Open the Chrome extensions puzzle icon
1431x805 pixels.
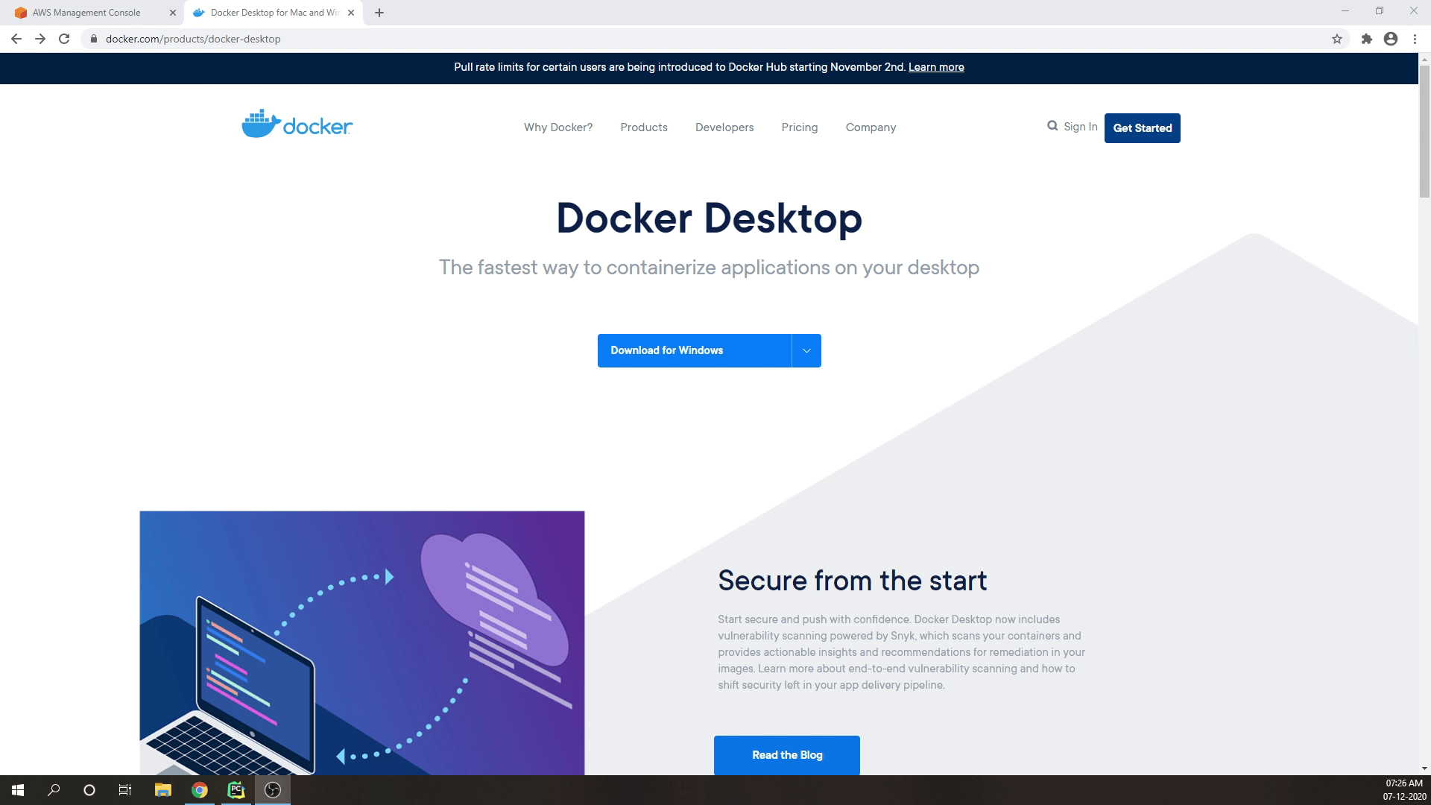pos(1366,39)
